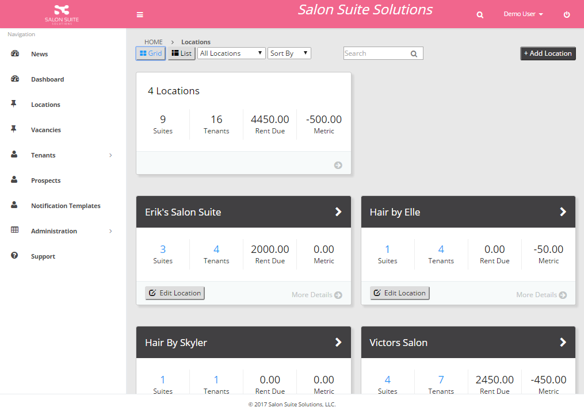This screenshot has width=584, height=415.
Task: Click the magnifier search icon in header
Action: point(480,15)
